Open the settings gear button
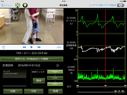Screen dimensions: 127x95 [x=121, y=5]
